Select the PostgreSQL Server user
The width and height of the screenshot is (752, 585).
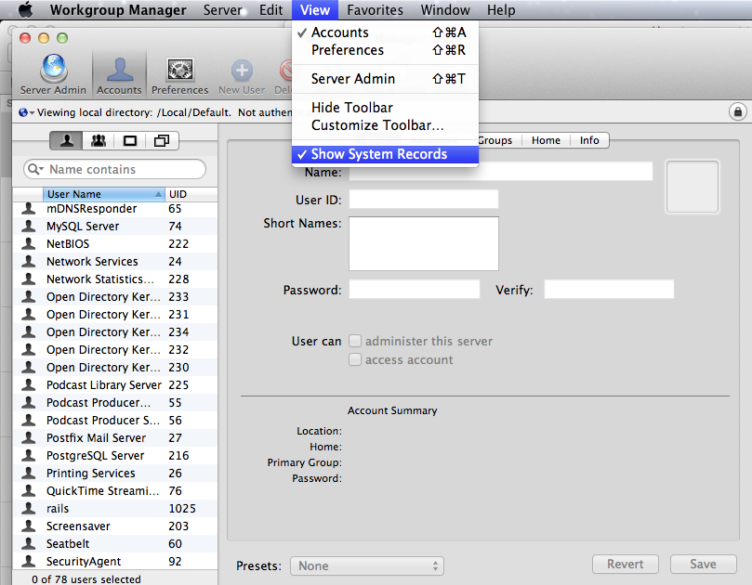click(115, 456)
